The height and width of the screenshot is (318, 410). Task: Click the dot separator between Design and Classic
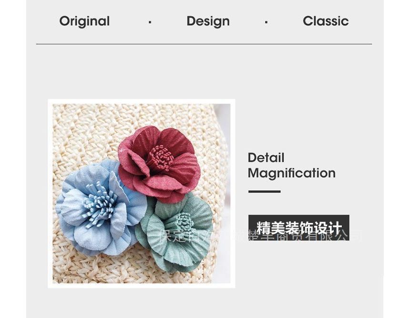coord(266,22)
